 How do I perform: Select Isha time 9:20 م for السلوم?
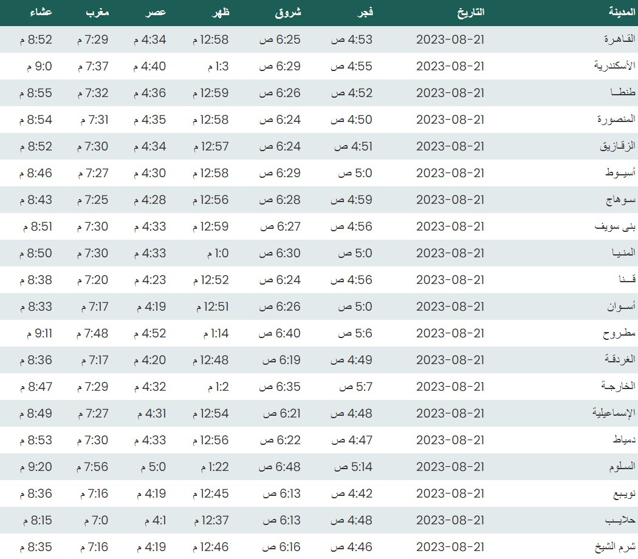[x=36, y=467]
